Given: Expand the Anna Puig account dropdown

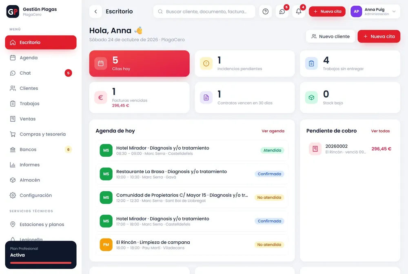Looking at the screenshot, I should [x=394, y=11].
